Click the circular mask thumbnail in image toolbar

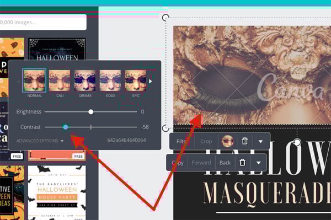click(227, 141)
